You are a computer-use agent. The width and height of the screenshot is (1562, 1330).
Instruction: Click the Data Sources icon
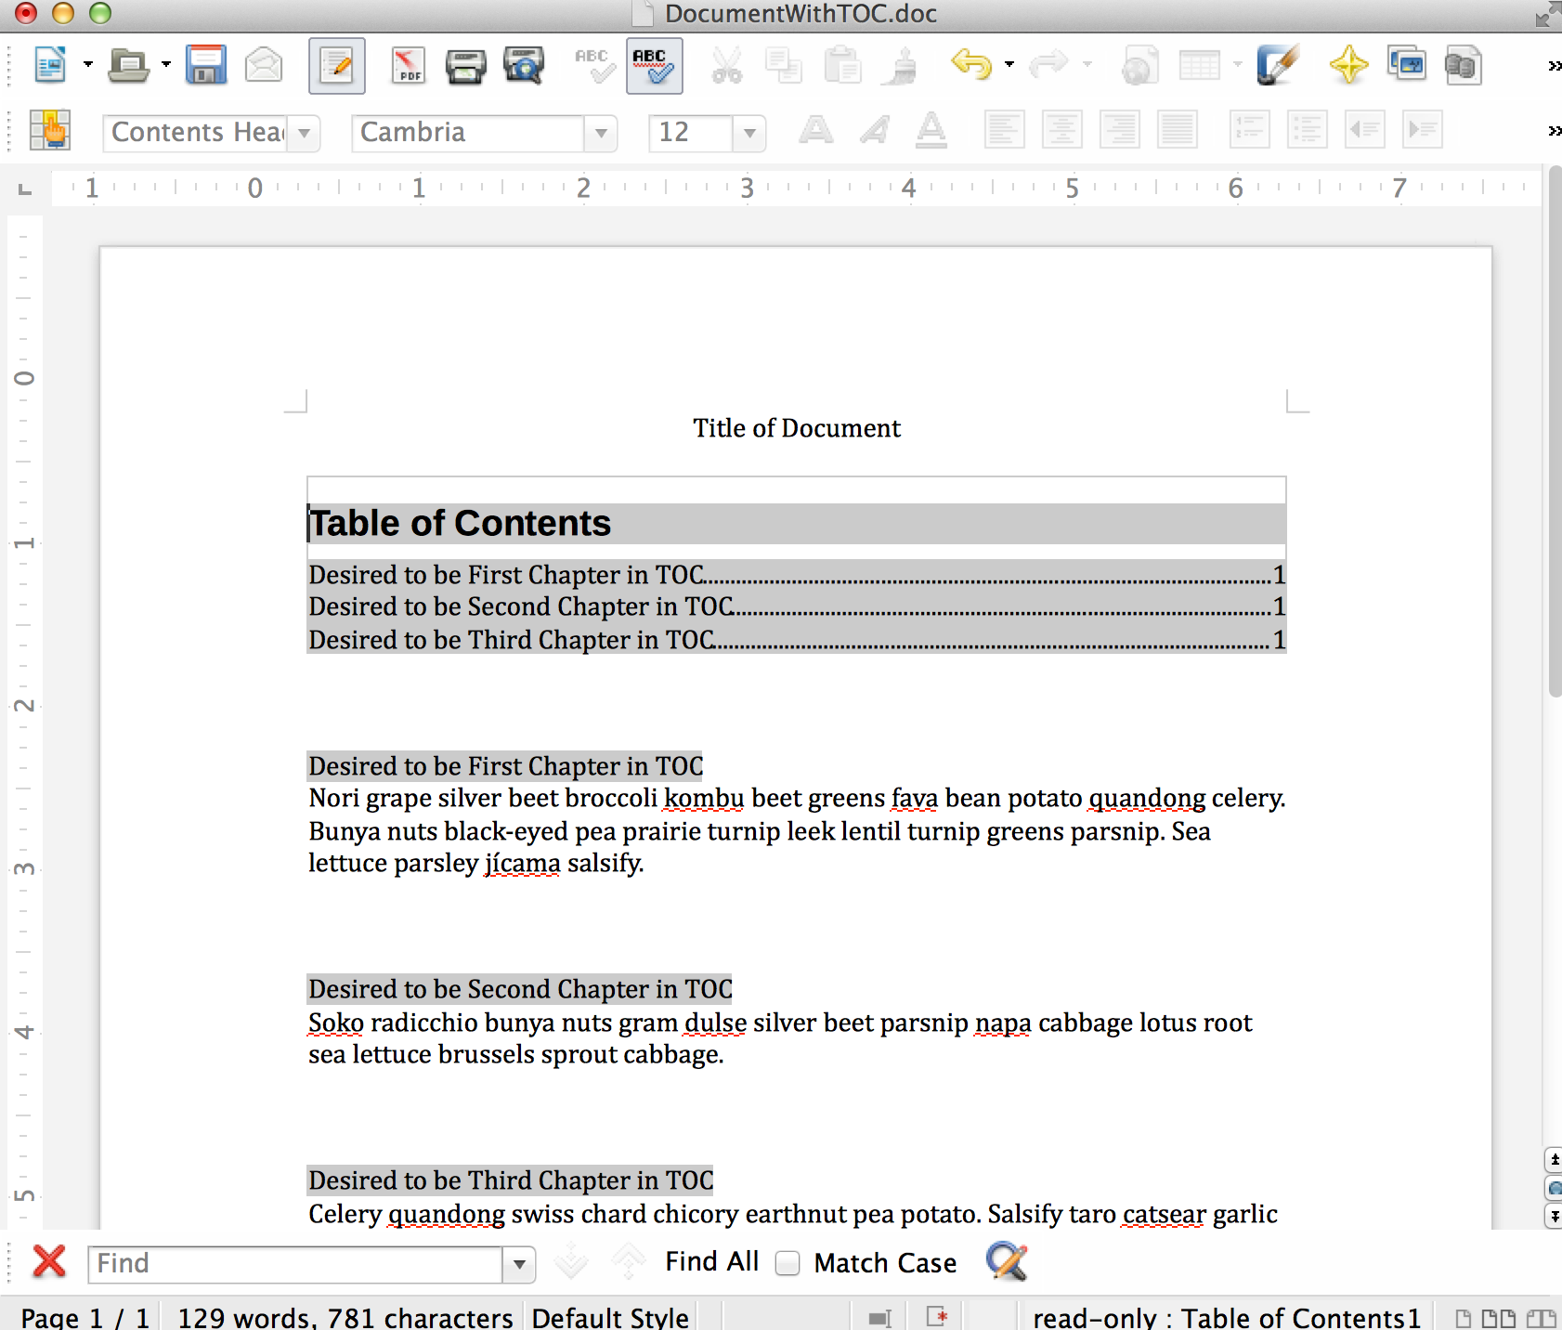(x=1463, y=65)
